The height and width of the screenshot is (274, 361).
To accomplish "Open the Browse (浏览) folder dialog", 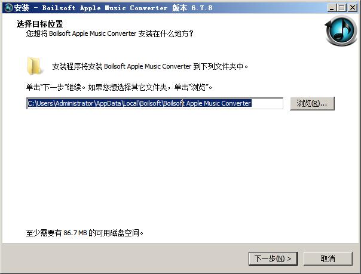I will click(312, 104).
